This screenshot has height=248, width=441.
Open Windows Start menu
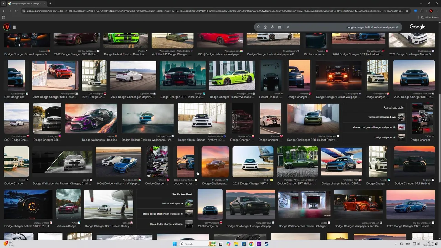tap(175, 244)
